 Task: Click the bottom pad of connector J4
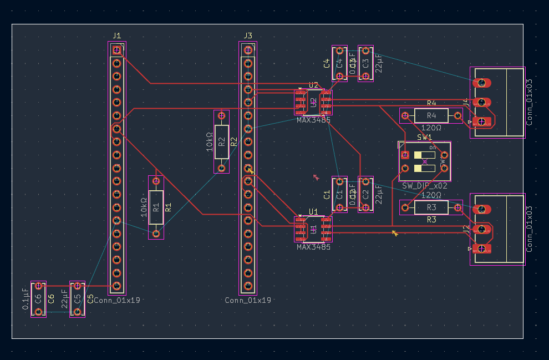coord(482,122)
